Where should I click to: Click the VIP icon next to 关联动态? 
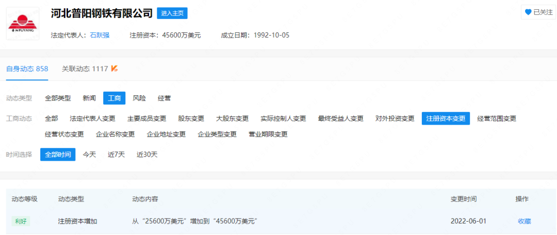[114, 69]
